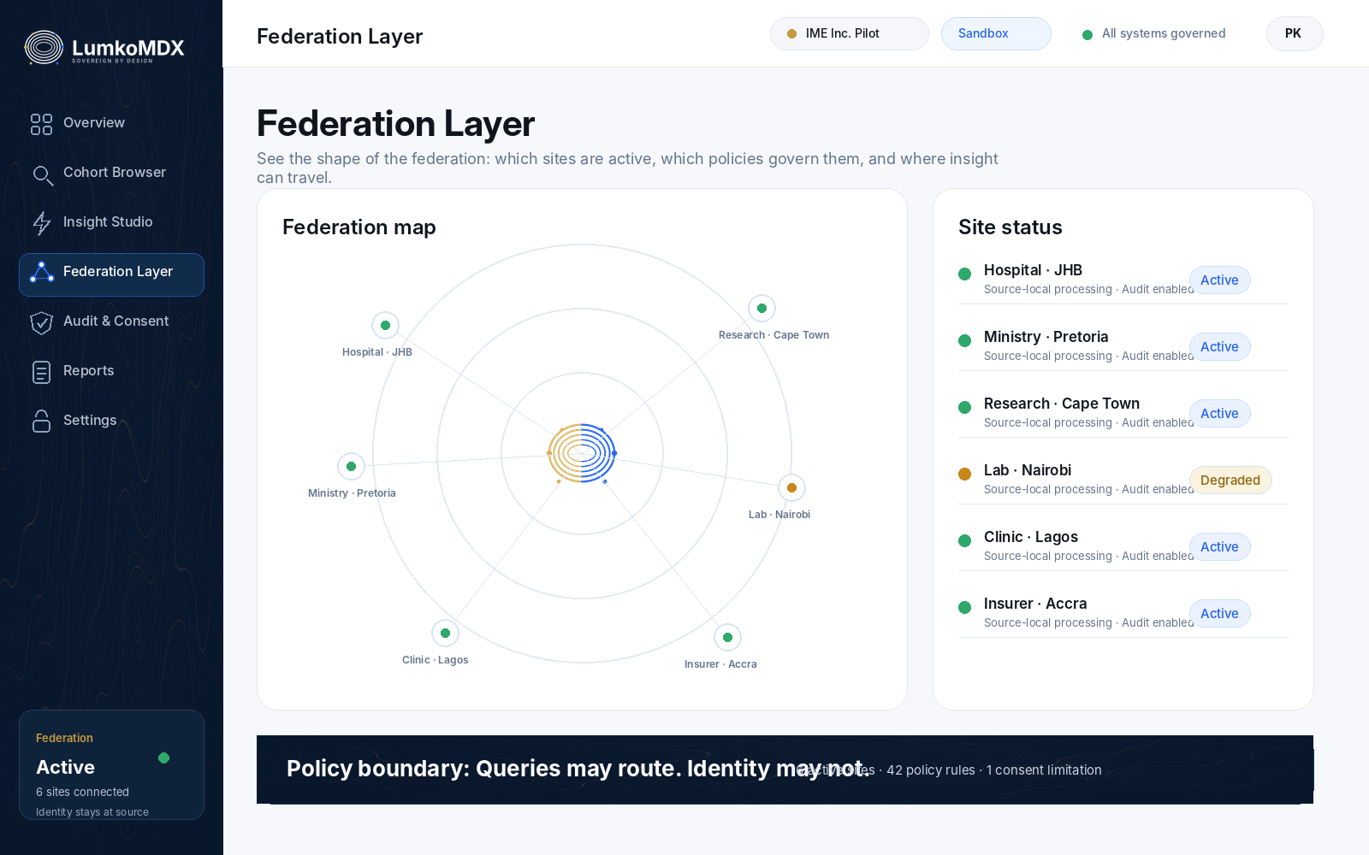Select the Clinic · Lagos map node
The height and width of the screenshot is (855, 1369).
(445, 633)
